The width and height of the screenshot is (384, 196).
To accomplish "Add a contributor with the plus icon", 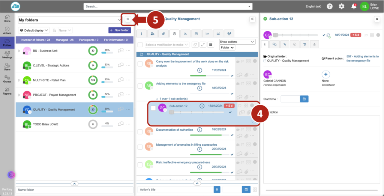I will [325, 74].
